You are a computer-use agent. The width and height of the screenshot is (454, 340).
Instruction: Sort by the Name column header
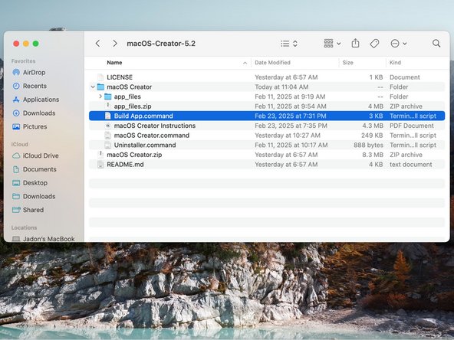click(114, 63)
